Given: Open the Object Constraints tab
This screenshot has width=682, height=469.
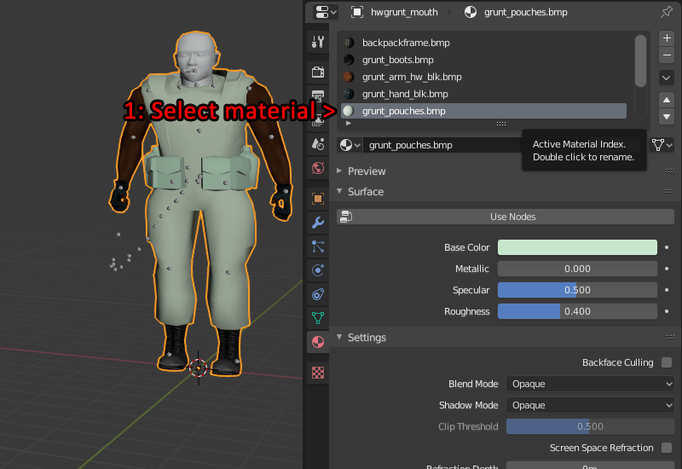Looking at the screenshot, I should pos(318,294).
